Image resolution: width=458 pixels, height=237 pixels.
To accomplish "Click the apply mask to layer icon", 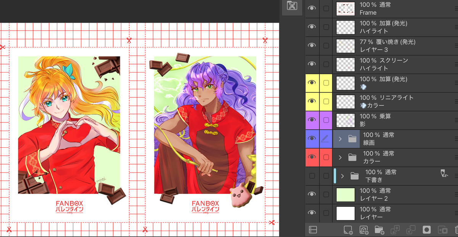I will 443,230.
